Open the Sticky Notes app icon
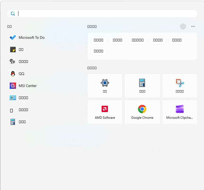 tap(13, 50)
